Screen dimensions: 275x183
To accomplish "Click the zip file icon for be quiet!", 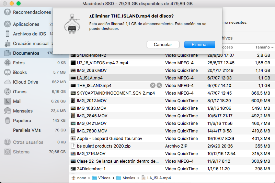I will tap(73, 146).
